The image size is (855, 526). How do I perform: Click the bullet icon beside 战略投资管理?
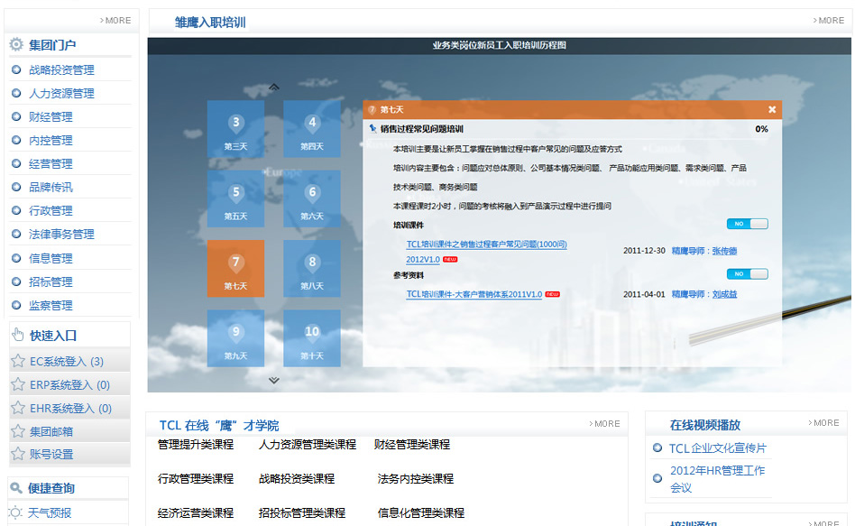click(16, 69)
